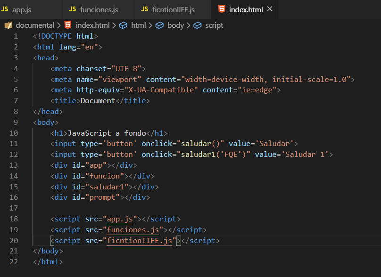The width and height of the screenshot is (381, 277).
Task: Click the lang="en" attribute on line 2
Action: click(x=78, y=47)
